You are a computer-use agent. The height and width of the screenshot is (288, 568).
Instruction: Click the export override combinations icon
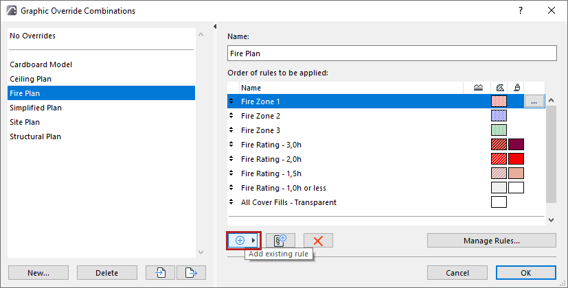point(191,272)
